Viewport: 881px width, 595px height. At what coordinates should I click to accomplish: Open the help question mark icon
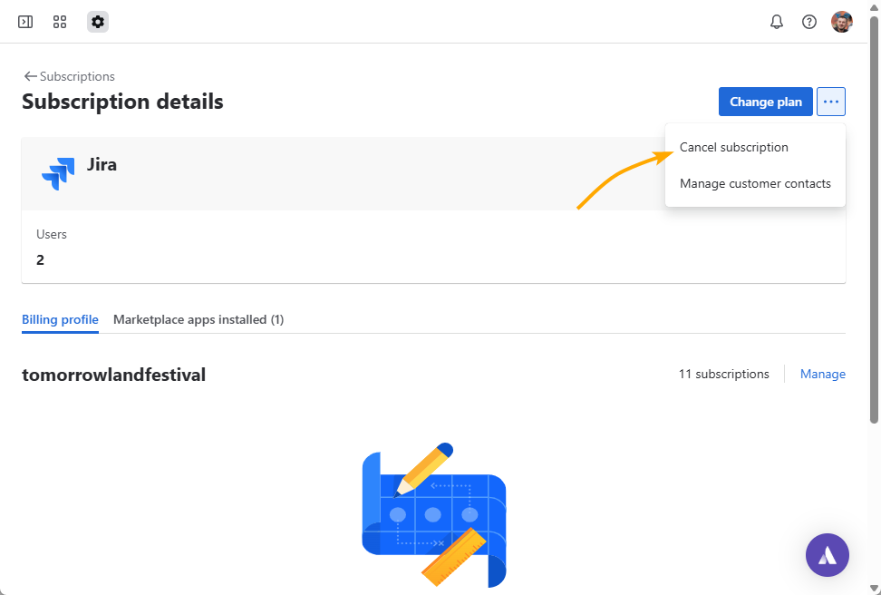809,22
